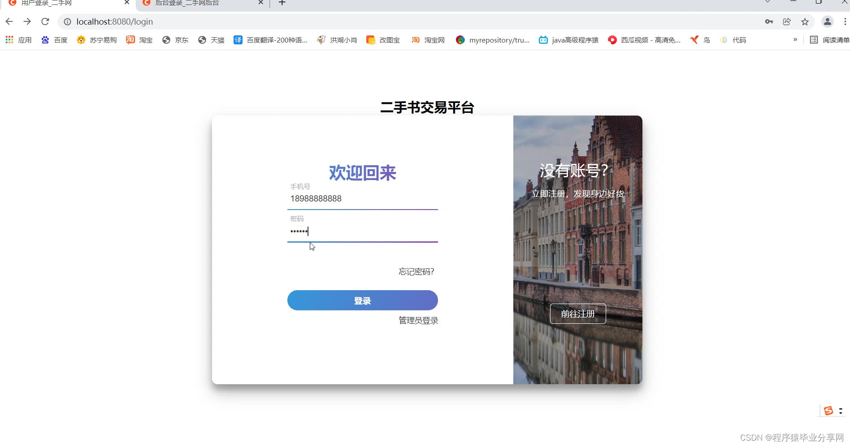Open the 改图宝 bookmark
The image size is (850, 446).
coord(383,40)
